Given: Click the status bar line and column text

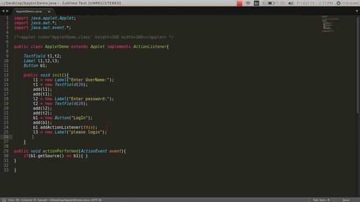Looking at the screenshot, I should pos(55,200).
